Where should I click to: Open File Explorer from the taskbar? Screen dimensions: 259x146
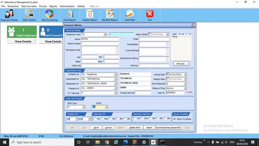[98, 142]
